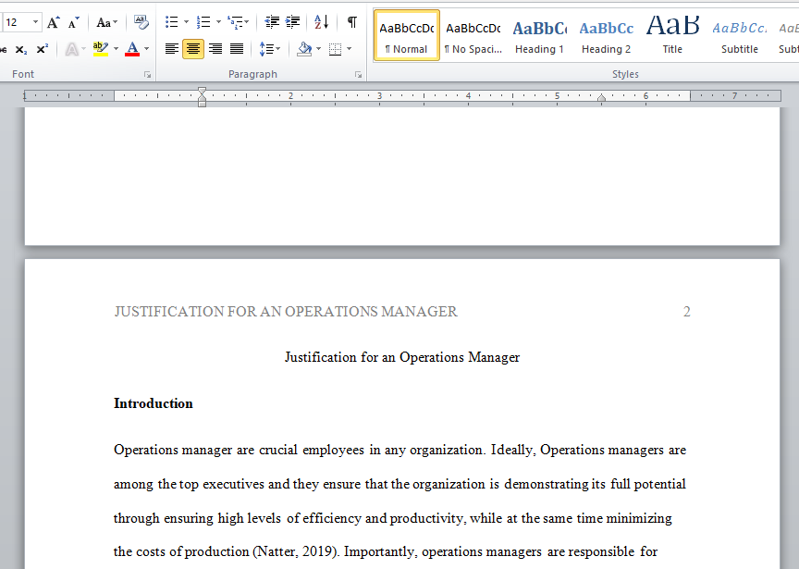The width and height of the screenshot is (799, 569).
Task: Click the Increase Indent icon
Action: 293,22
